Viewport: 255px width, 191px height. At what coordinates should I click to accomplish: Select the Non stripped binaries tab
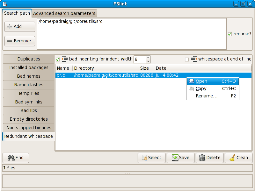29,128
